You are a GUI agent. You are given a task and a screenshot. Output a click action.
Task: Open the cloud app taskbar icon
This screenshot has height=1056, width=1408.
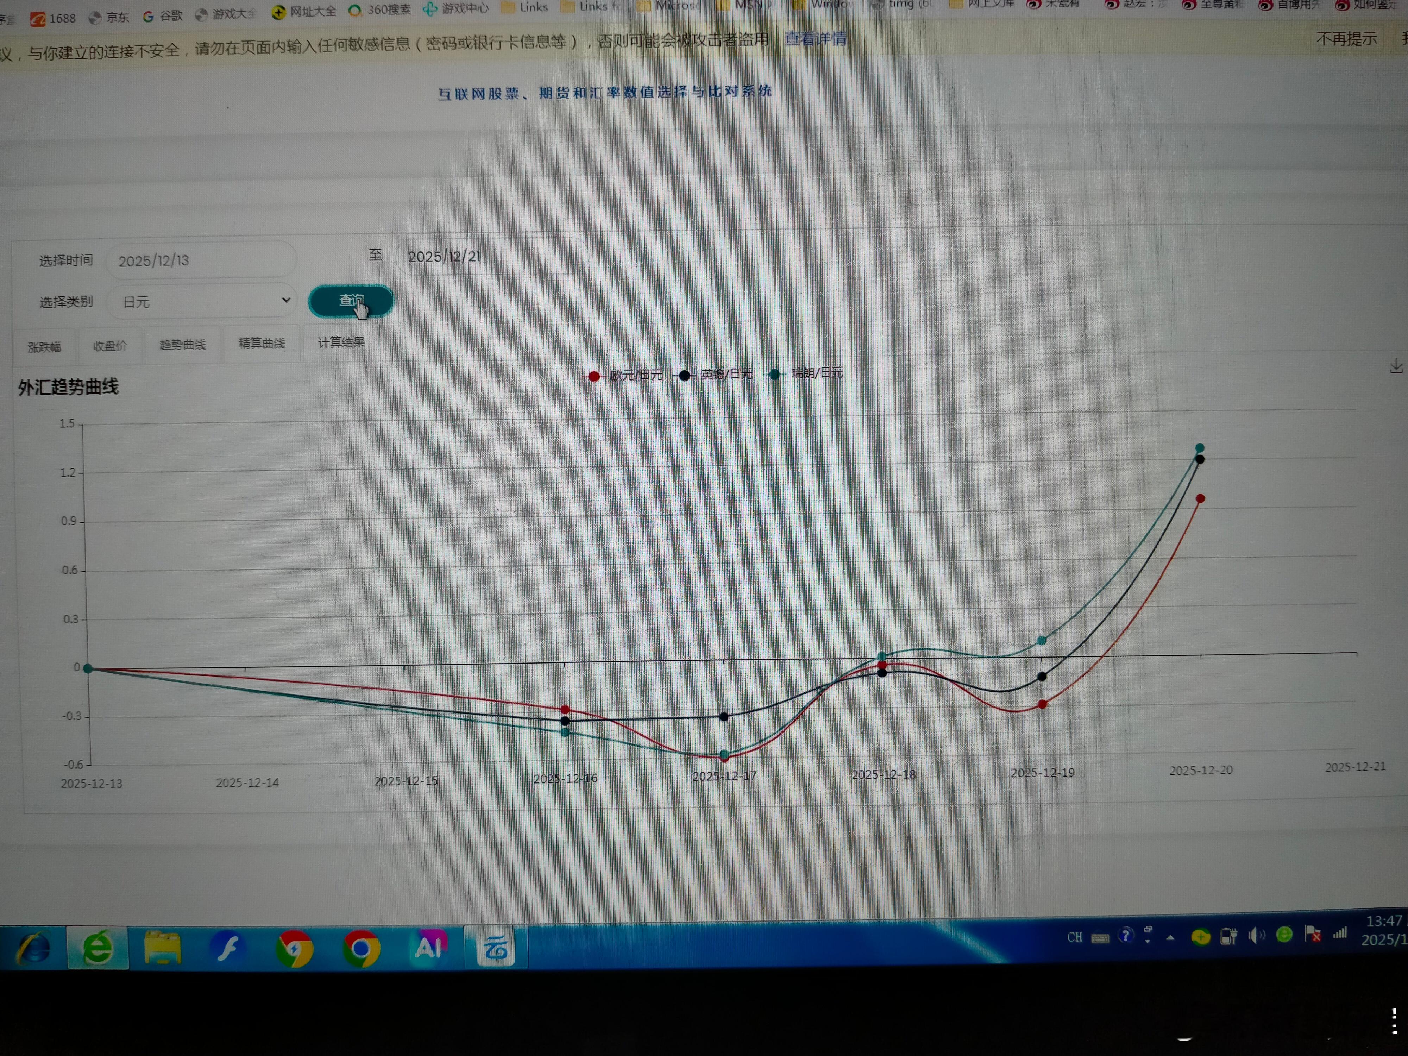click(496, 948)
